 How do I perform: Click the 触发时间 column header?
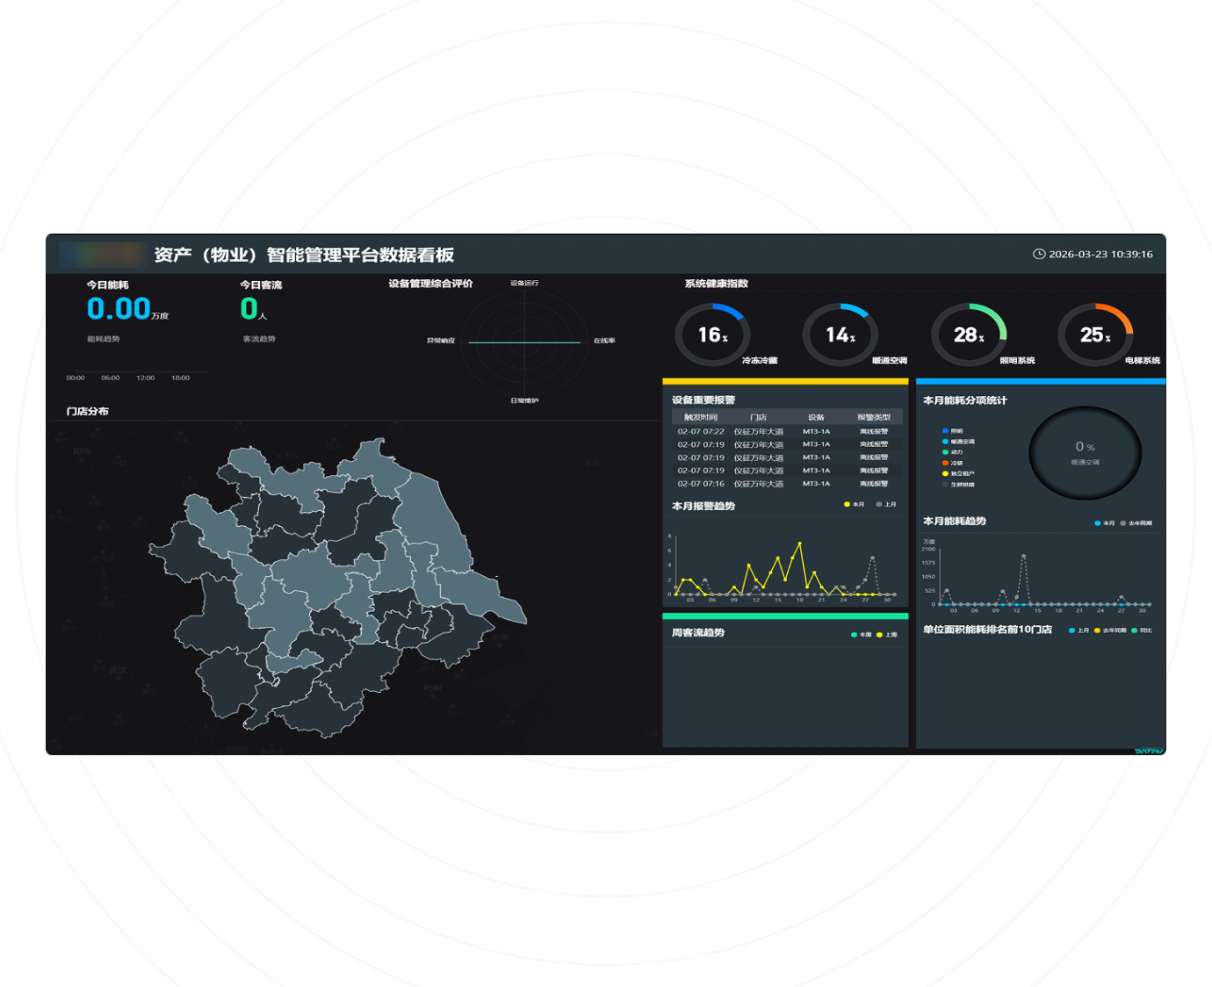701,417
